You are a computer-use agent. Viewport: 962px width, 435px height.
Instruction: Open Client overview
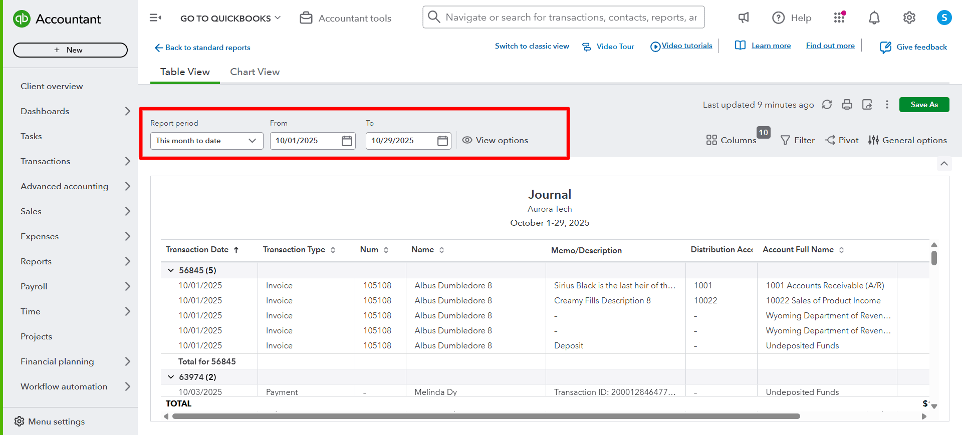(52, 86)
